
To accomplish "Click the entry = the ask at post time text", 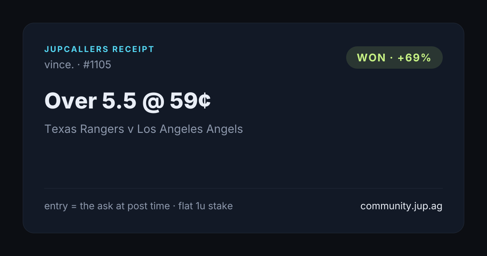I will point(107,206).
